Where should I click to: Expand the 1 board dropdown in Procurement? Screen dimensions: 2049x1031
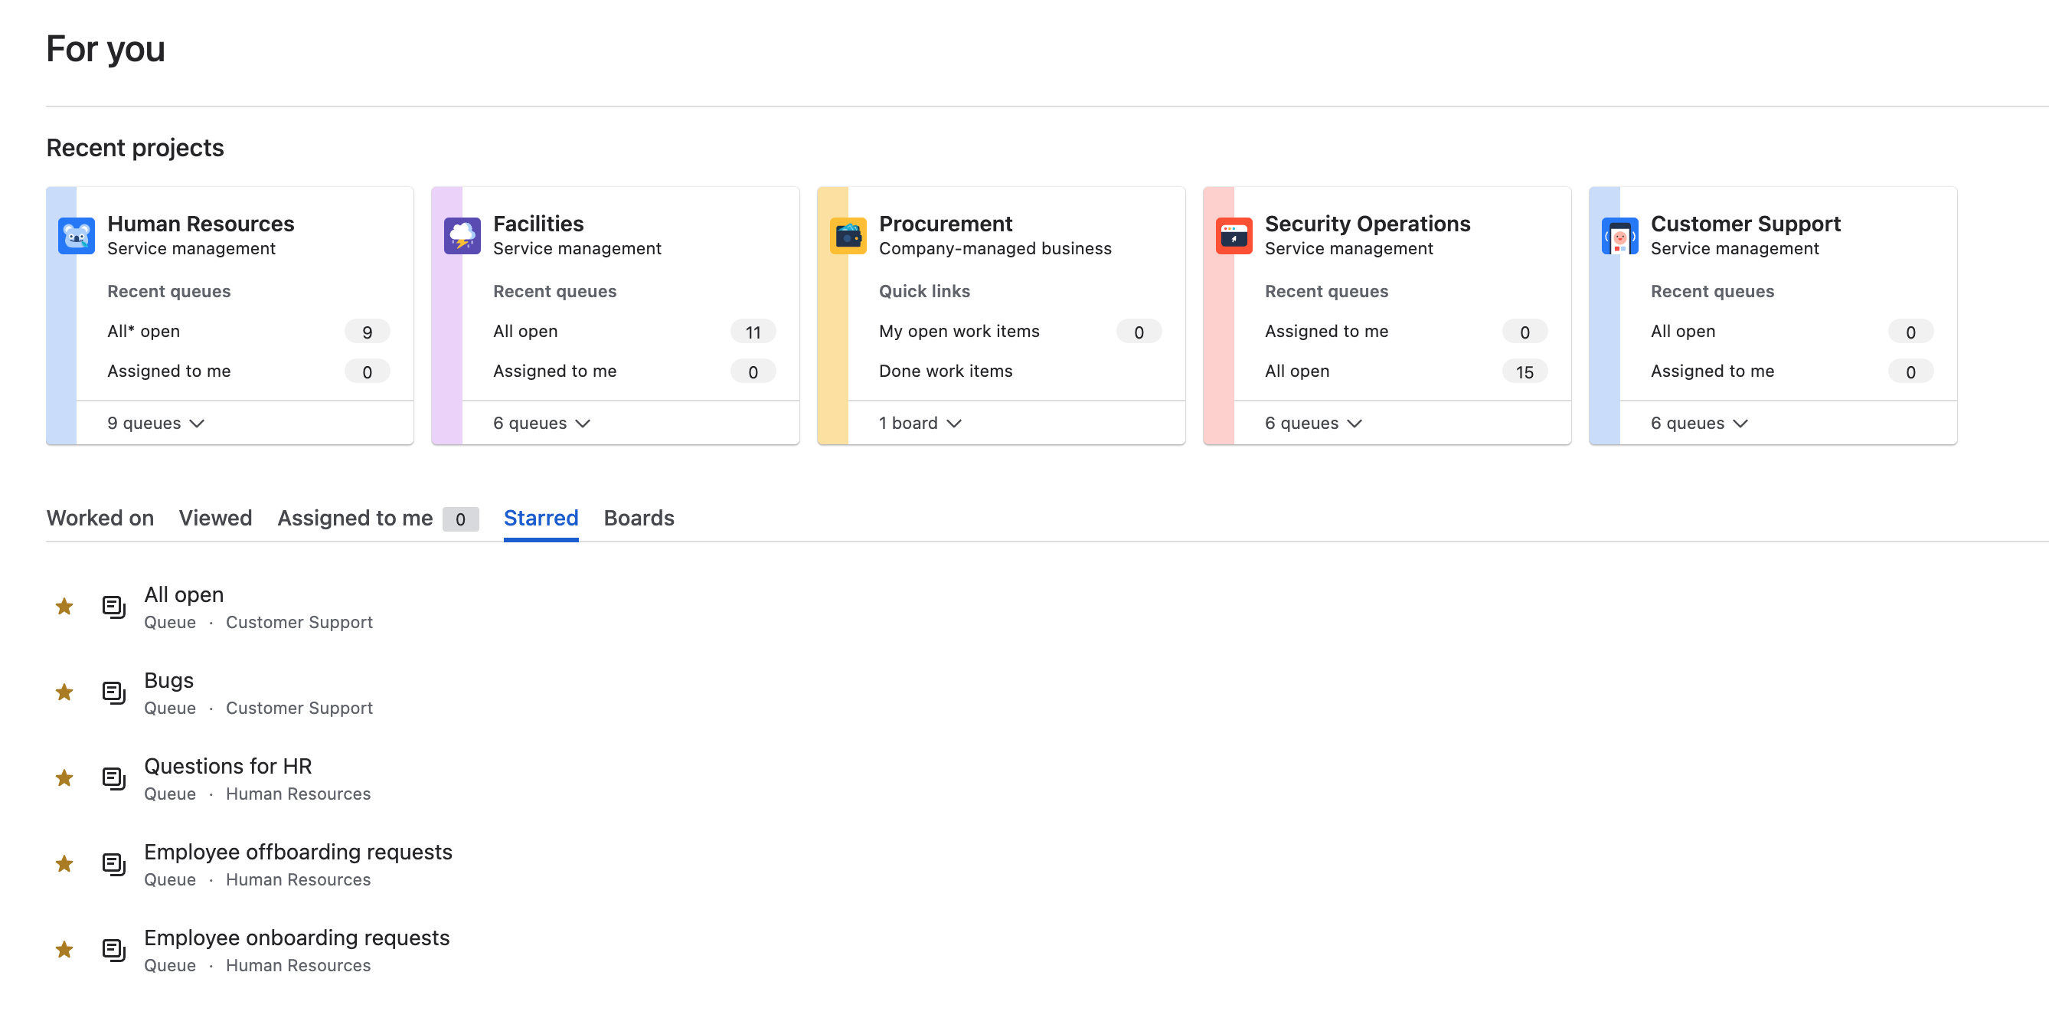click(920, 424)
